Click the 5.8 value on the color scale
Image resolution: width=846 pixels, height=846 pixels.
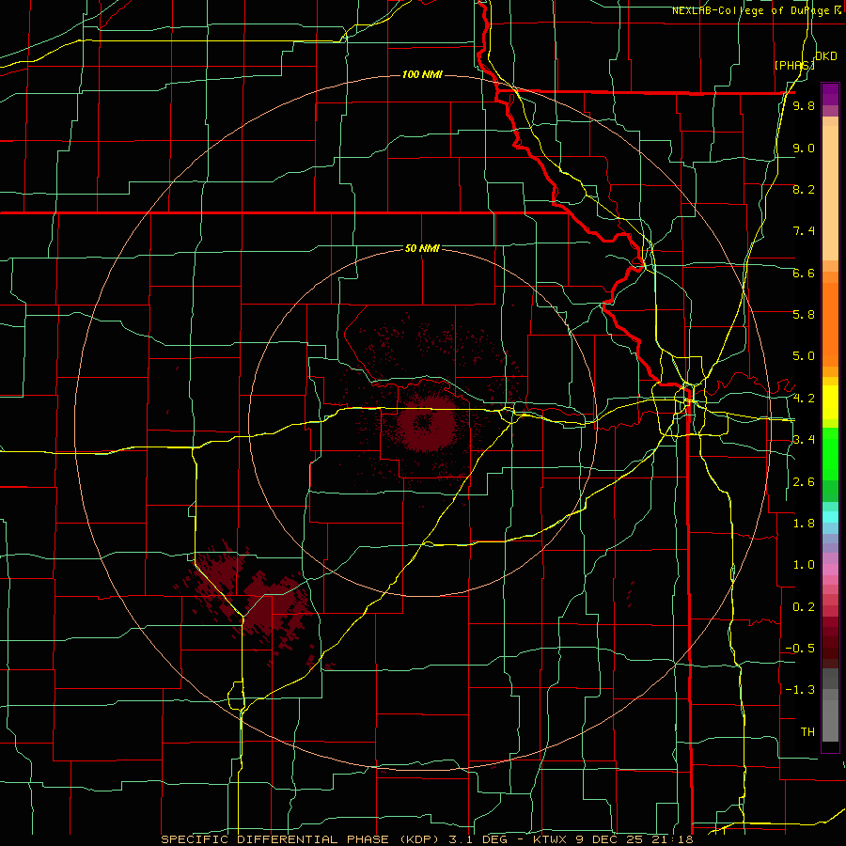click(x=804, y=315)
